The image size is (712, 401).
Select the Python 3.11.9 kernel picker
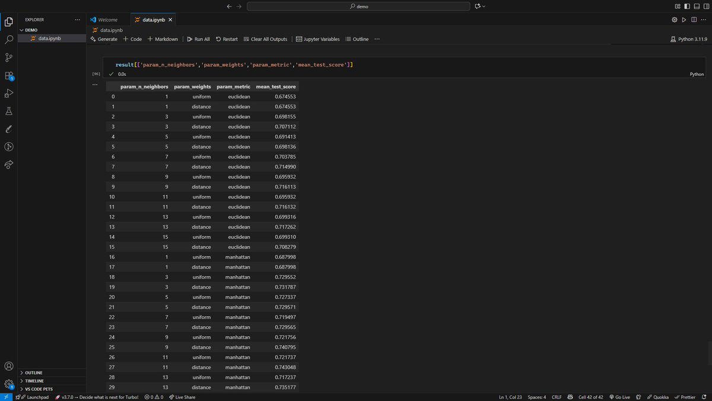pos(688,39)
